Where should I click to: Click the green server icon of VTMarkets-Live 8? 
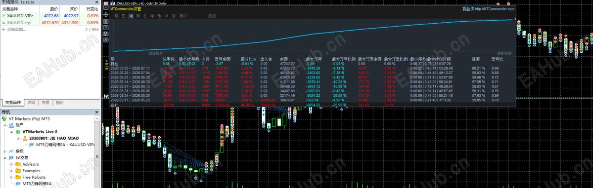tap(18, 131)
